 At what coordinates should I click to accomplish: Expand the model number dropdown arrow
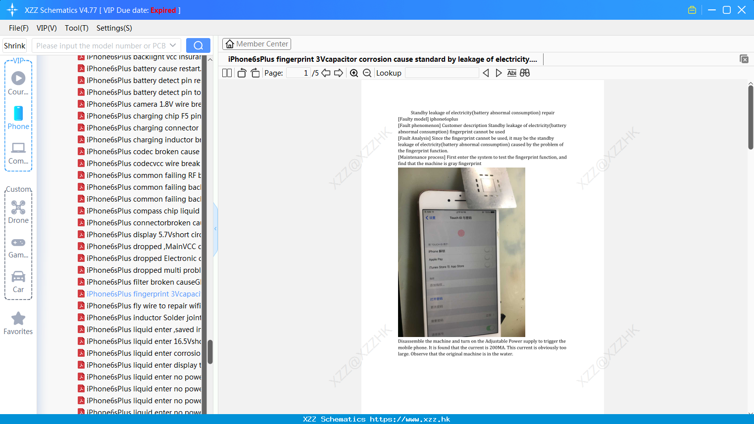click(173, 45)
